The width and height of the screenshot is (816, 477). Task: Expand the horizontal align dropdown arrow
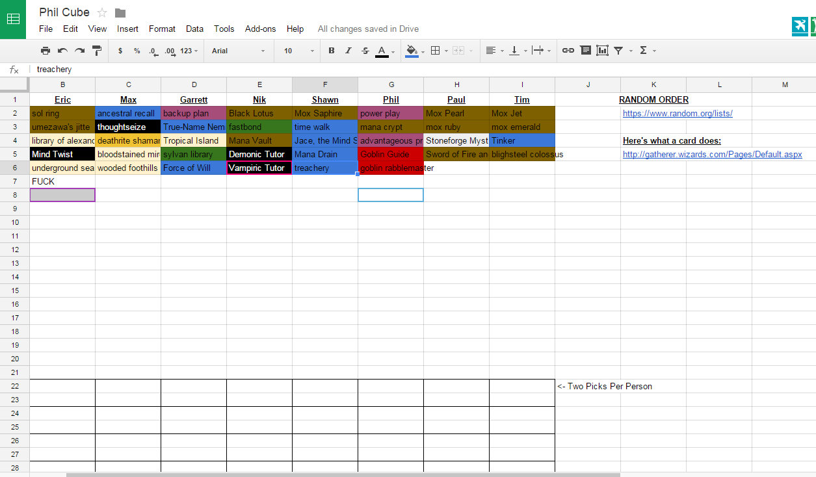coord(502,51)
